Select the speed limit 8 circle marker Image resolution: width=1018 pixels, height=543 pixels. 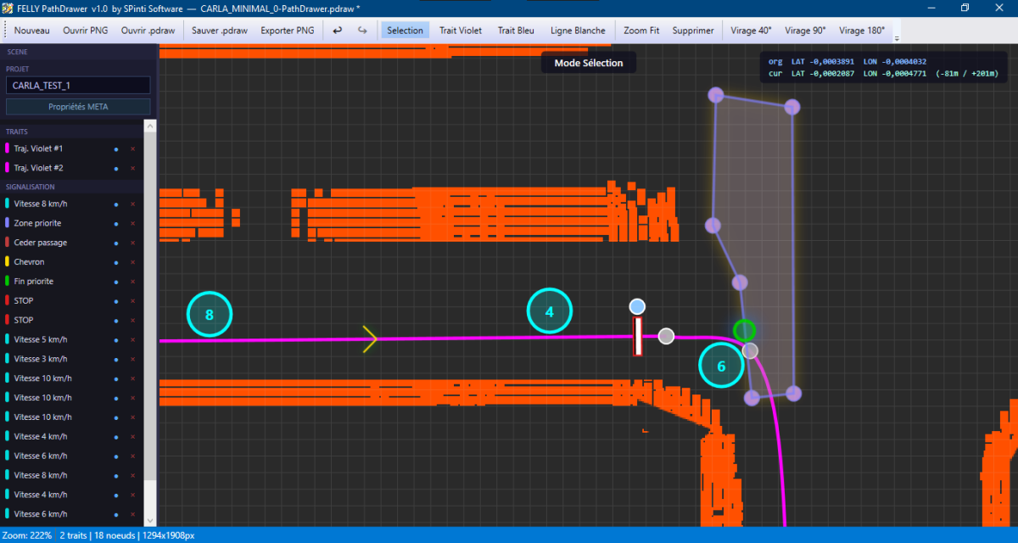(210, 314)
